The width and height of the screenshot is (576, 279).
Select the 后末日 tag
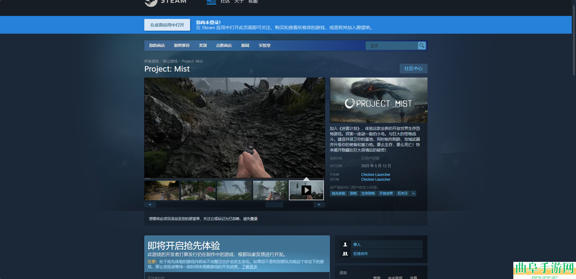click(402, 193)
